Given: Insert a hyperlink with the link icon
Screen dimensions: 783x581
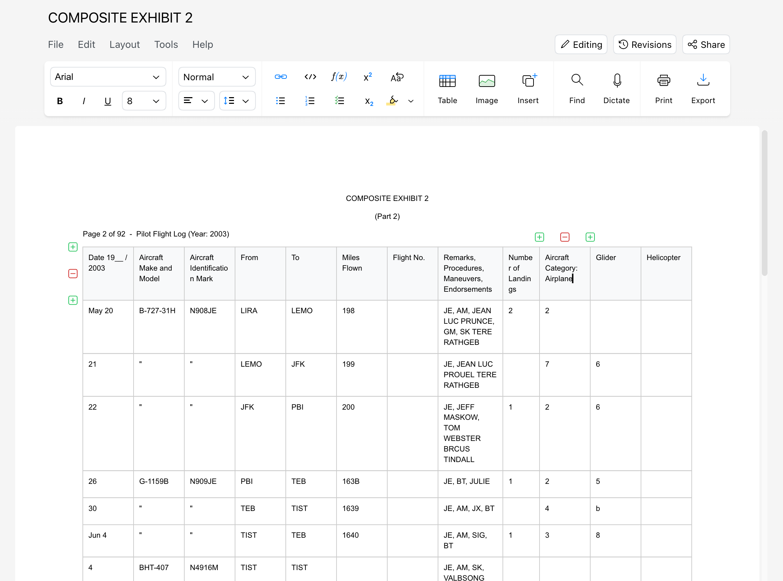Looking at the screenshot, I should pyautogui.click(x=280, y=77).
